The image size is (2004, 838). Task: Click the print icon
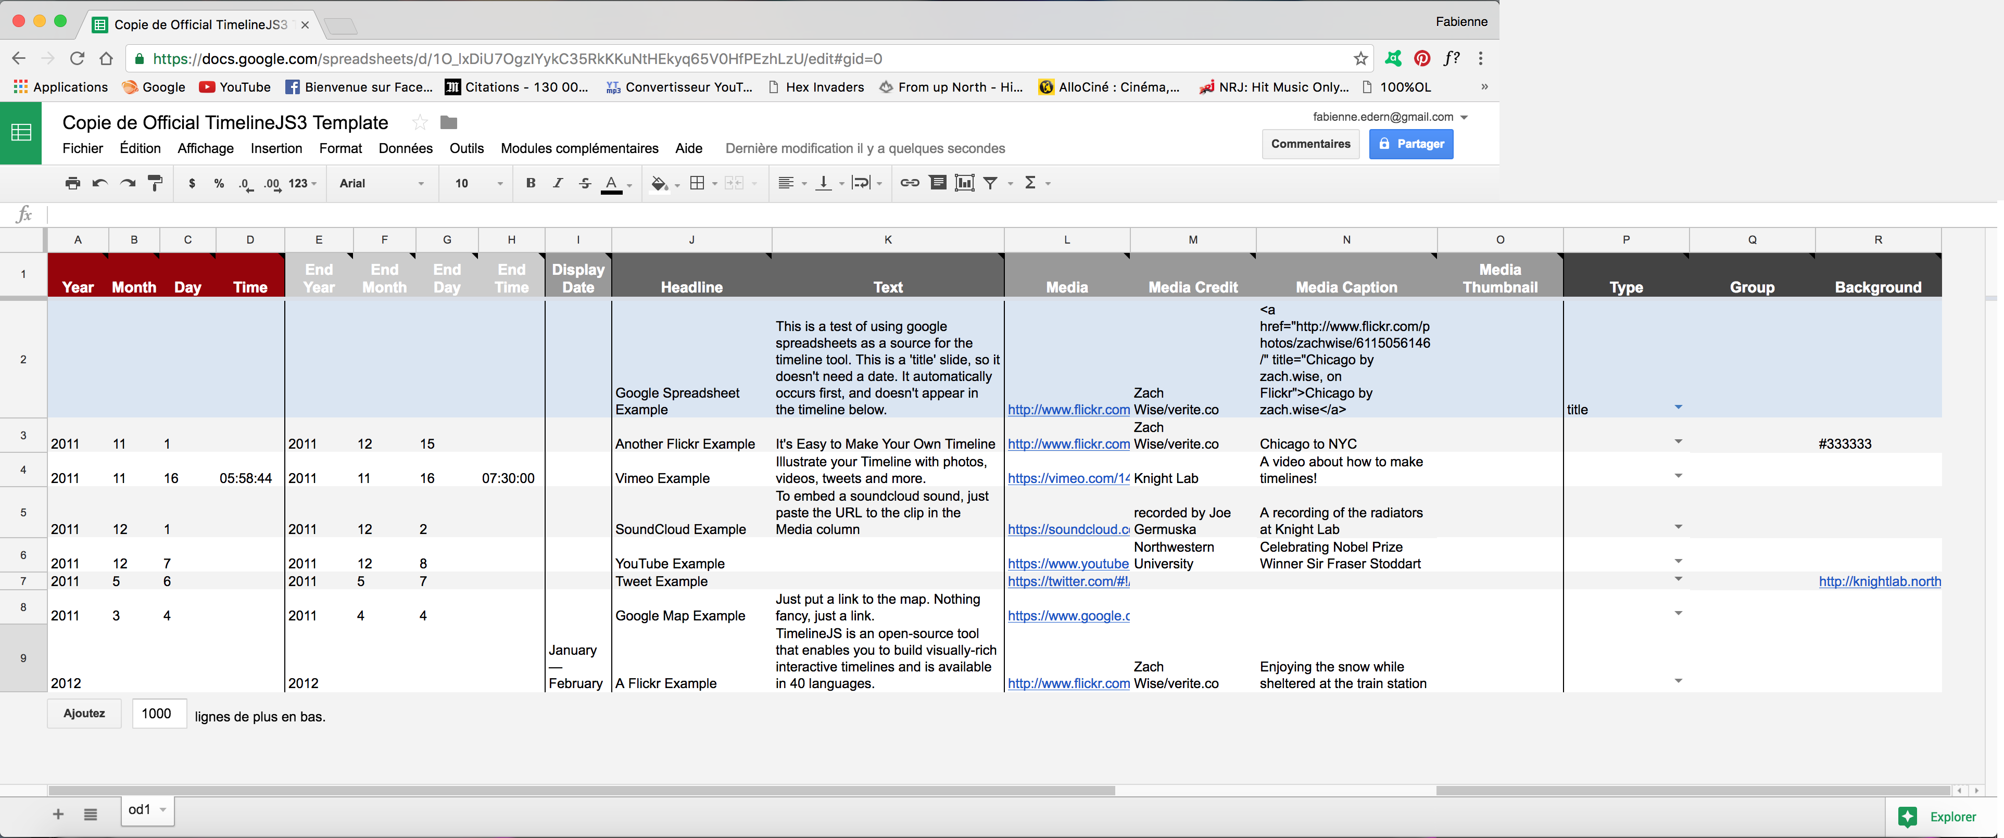point(72,183)
